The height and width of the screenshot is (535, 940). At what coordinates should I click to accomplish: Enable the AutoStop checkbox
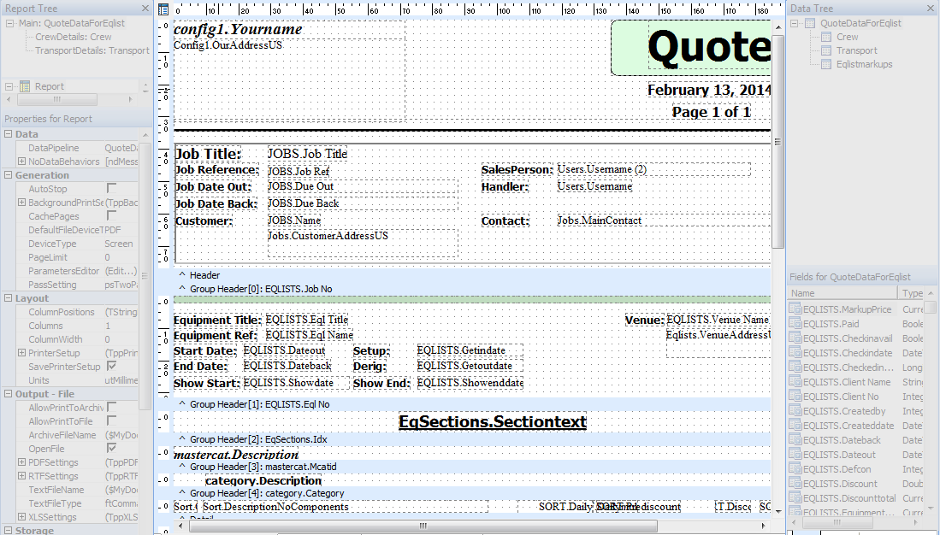(111, 189)
